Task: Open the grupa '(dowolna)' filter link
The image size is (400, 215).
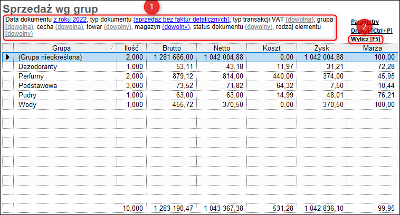Action: click(x=19, y=27)
